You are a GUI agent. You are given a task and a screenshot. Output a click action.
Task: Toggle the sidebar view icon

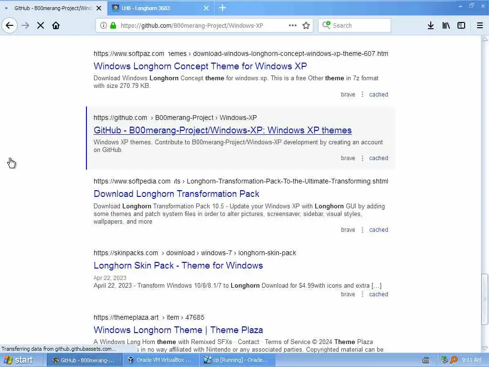(461, 25)
